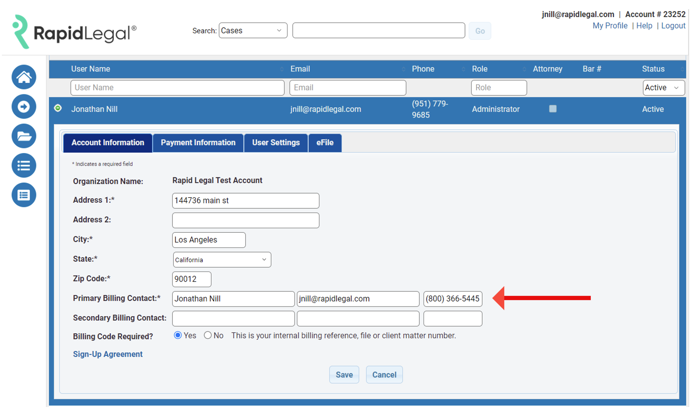Screen dimensions: 695x413
Task: Collapse the Jonathan Nill row via green minus icon
Action: tap(59, 107)
